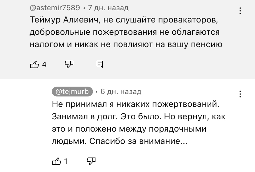Viewport: 255px width, 172px height.
Task: Open the three-dot menu of tejmurb's reply
Action: pyautogui.click(x=240, y=94)
